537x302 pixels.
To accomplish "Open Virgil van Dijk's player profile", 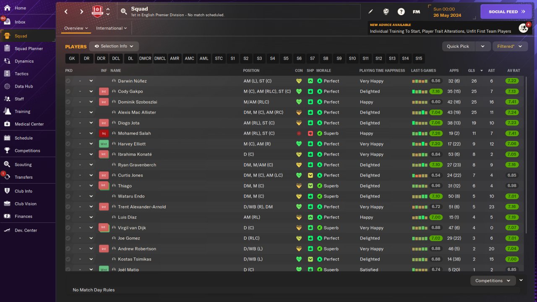I will pos(132,228).
